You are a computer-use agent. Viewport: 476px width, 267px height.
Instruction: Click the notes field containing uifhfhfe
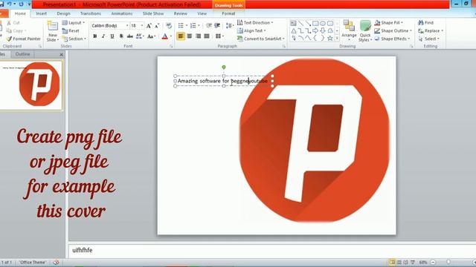(x=272, y=251)
